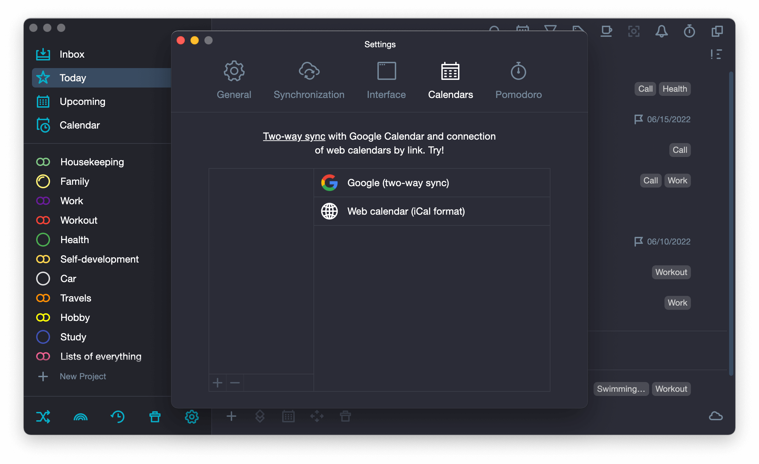Switch to the Synchronization settings tab
759x464 pixels.
point(309,80)
